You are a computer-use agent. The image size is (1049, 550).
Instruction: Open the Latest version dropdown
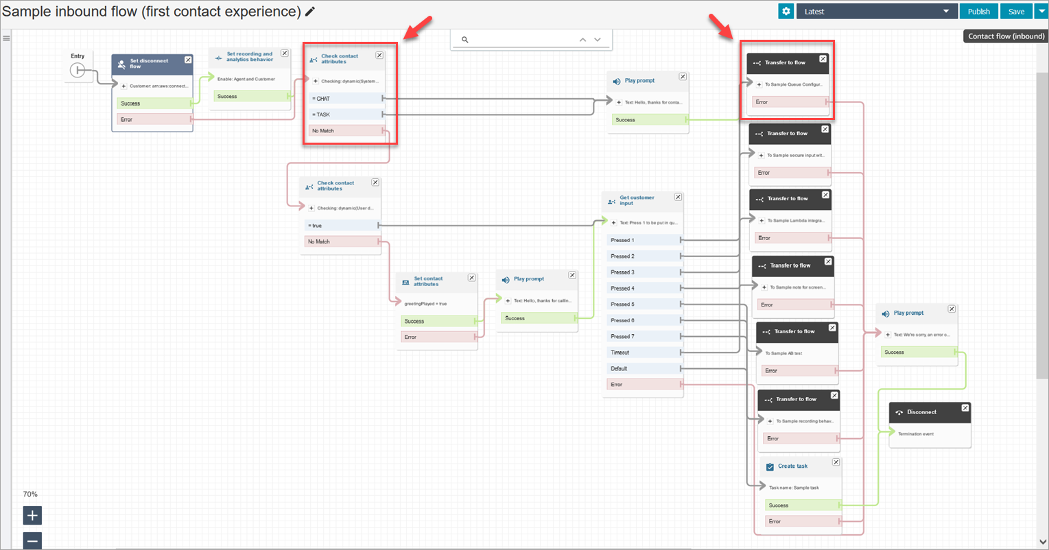[x=877, y=11]
